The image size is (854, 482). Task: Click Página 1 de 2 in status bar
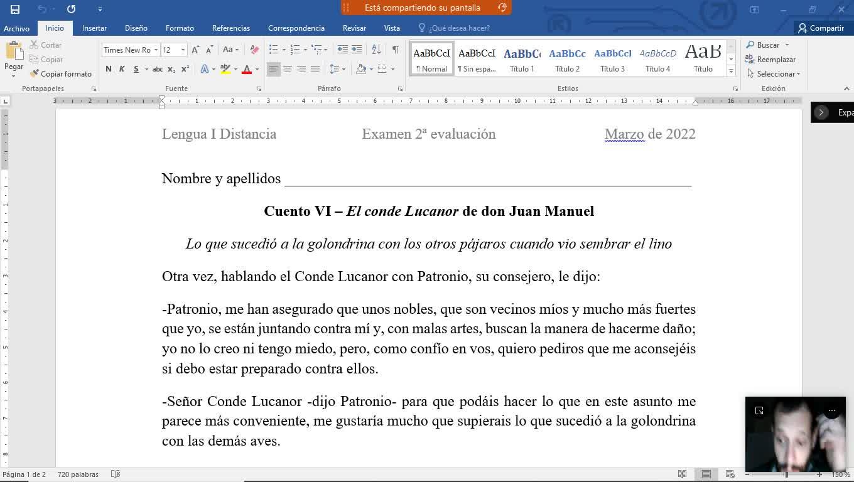pyautogui.click(x=24, y=474)
